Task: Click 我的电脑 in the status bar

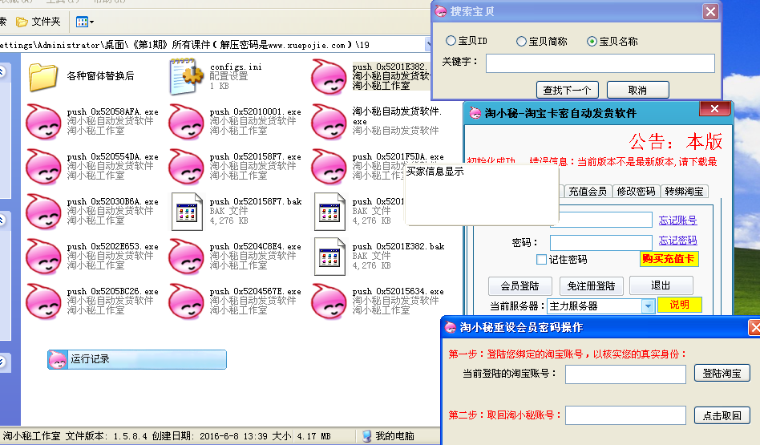Action: 388,436
